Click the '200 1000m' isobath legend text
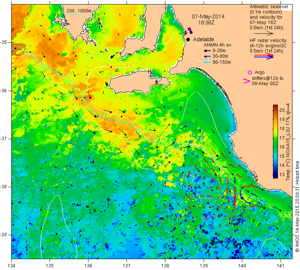The width and height of the screenshot is (300, 270). (x=79, y=11)
